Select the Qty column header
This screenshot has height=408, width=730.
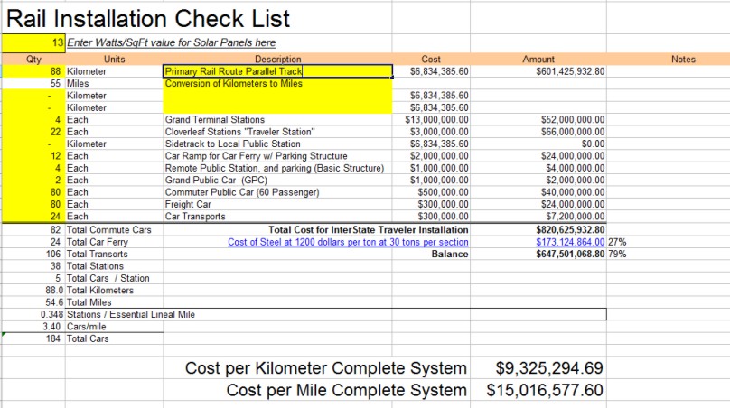(x=33, y=59)
